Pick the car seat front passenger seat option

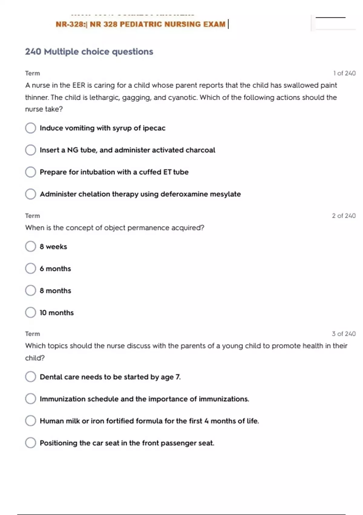pos(31,443)
